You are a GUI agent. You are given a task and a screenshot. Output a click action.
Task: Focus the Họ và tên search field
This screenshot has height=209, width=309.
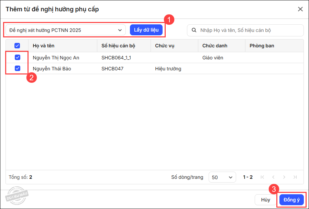point(249,30)
